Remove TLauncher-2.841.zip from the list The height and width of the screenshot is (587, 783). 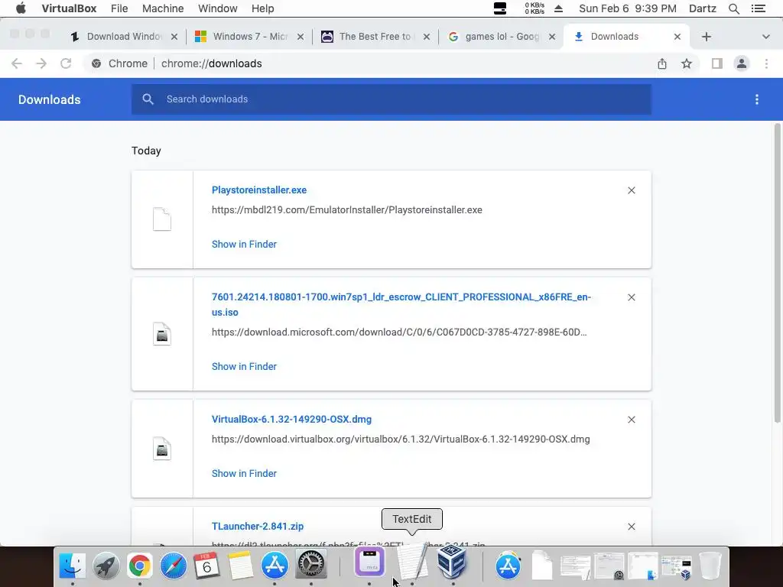pos(631,526)
